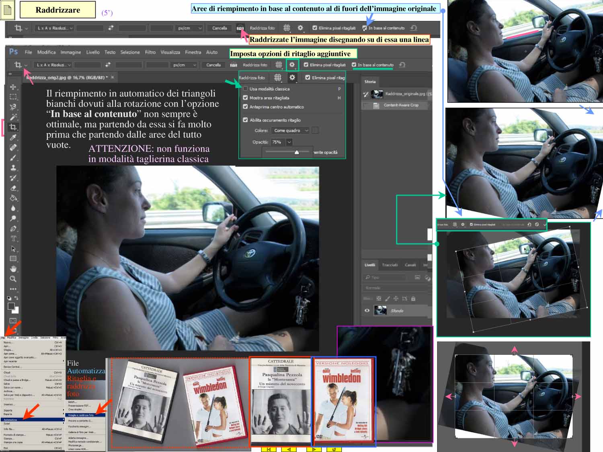Toggle Elimina pixel ritagliati in main window options bar
This screenshot has height=452, width=603.
tap(306, 65)
